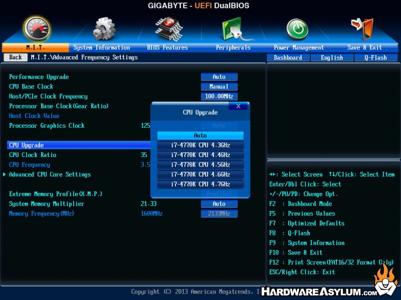Switch to Power Management tab
The image size is (401, 300).
[299, 47]
